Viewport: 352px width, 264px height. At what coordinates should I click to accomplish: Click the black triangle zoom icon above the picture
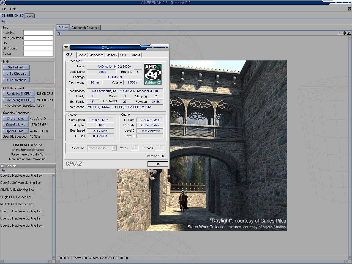pos(349,33)
